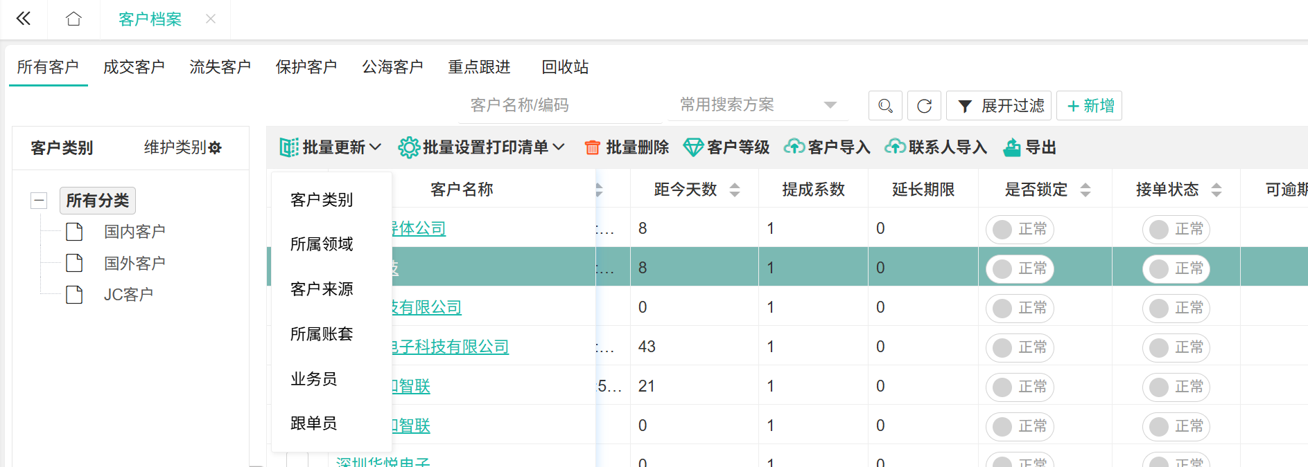The image size is (1308, 467).
Task: Click 批量删除 trash icon
Action: [x=592, y=147]
